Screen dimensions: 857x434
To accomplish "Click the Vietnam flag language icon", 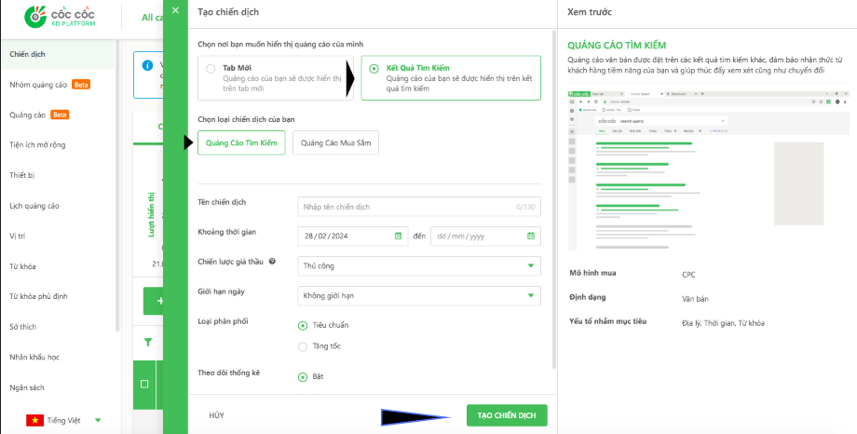I will click(x=35, y=420).
